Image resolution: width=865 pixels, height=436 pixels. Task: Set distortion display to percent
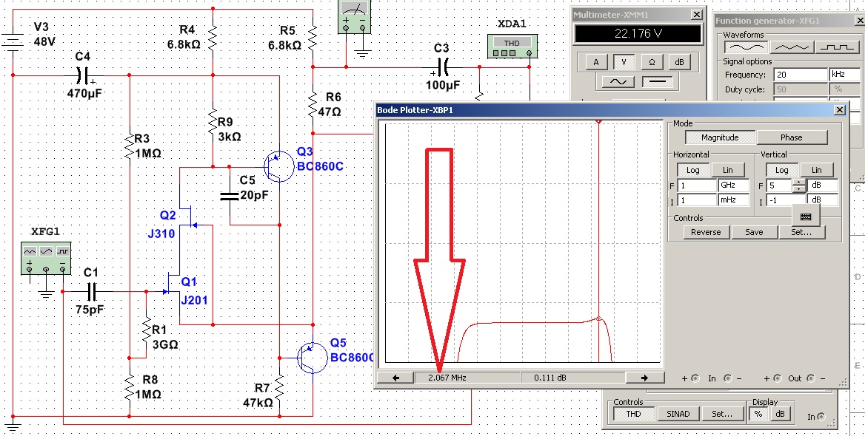pos(759,413)
